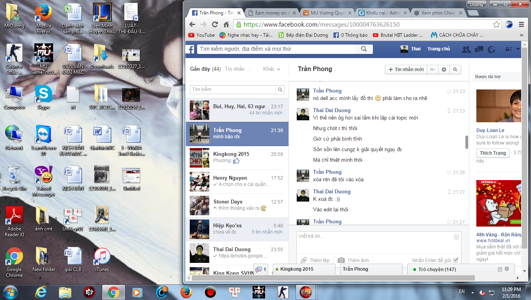Open the emoji smiley picker in reply box
Screen dimensions: 531x300
456,237
